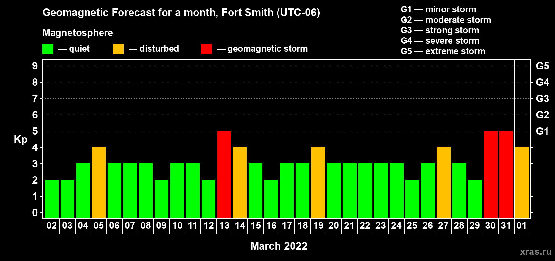Click the March 2022 month label
The height and width of the screenshot is (261, 555).
(x=279, y=246)
